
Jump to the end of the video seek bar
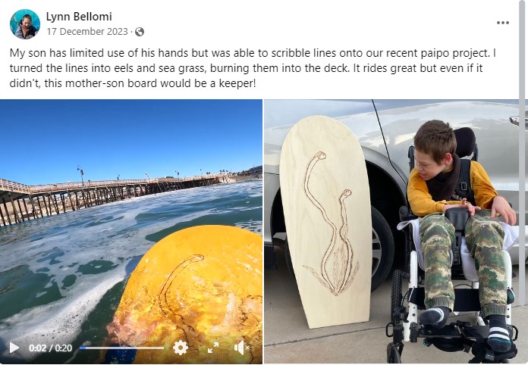click(163, 348)
